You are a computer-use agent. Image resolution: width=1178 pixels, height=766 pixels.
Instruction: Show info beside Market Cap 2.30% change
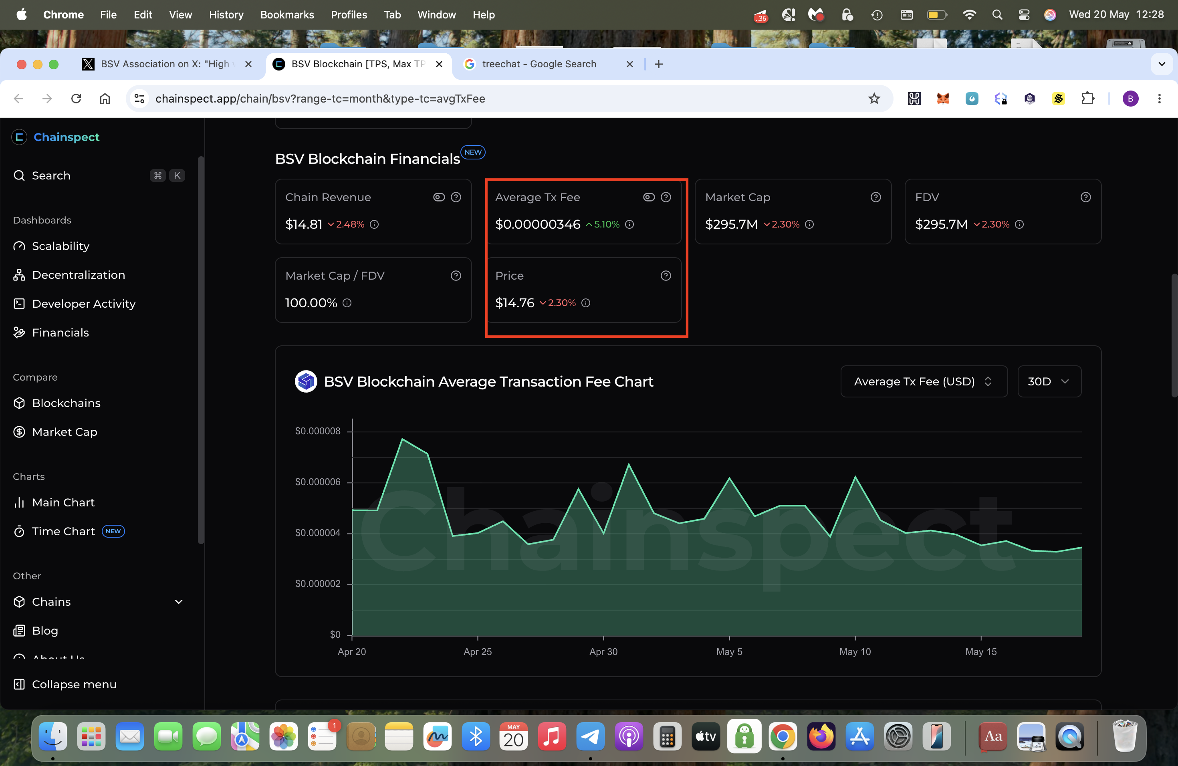(x=809, y=224)
